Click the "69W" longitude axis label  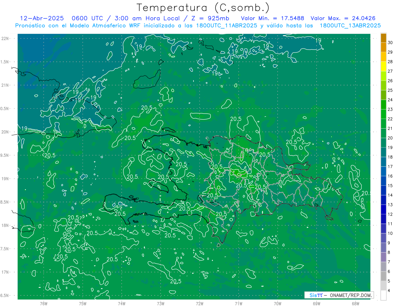coord(317,303)
